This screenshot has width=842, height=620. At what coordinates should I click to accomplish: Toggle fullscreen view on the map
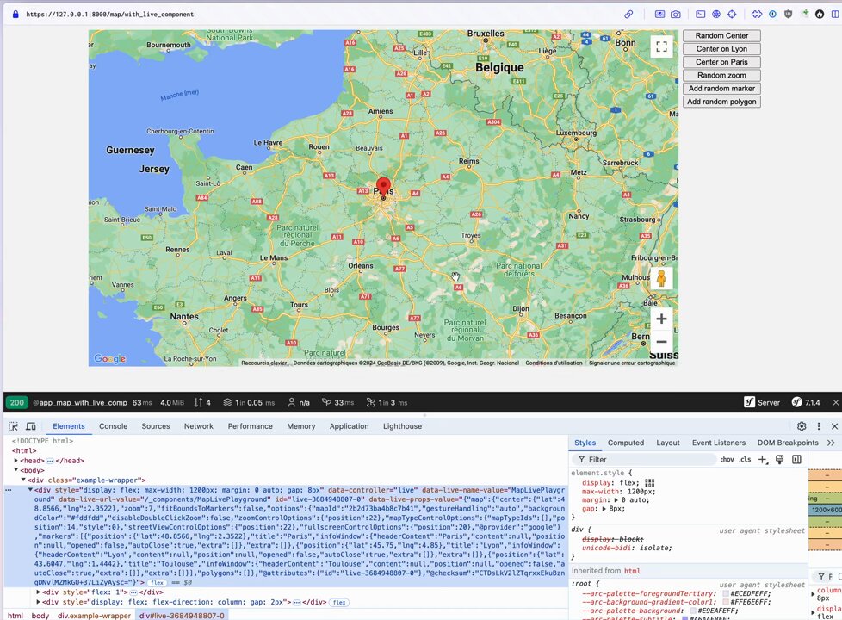tap(661, 46)
